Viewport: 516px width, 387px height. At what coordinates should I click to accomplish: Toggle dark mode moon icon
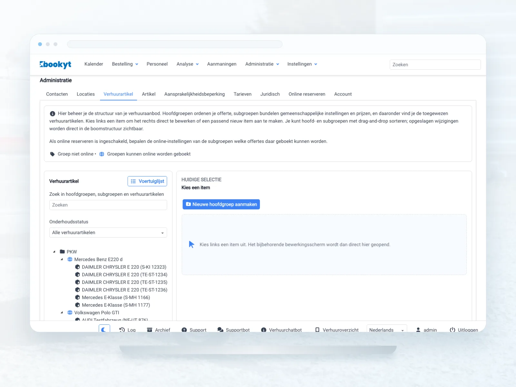tap(104, 330)
